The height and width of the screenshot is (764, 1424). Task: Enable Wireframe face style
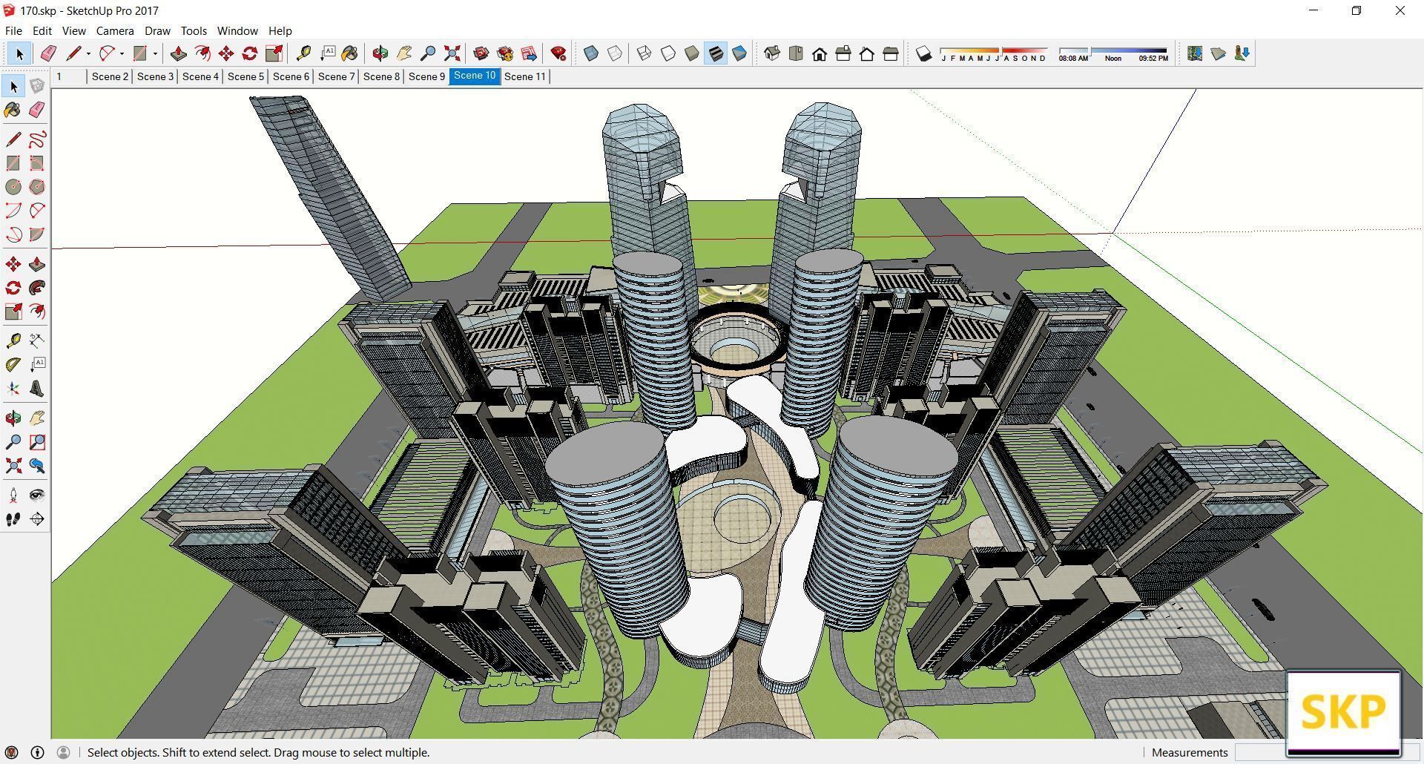(644, 53)
